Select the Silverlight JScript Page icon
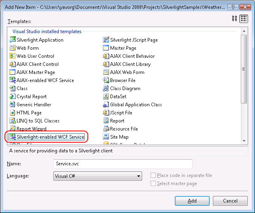This screenshot has width=255, height=213. coord(106,40)
